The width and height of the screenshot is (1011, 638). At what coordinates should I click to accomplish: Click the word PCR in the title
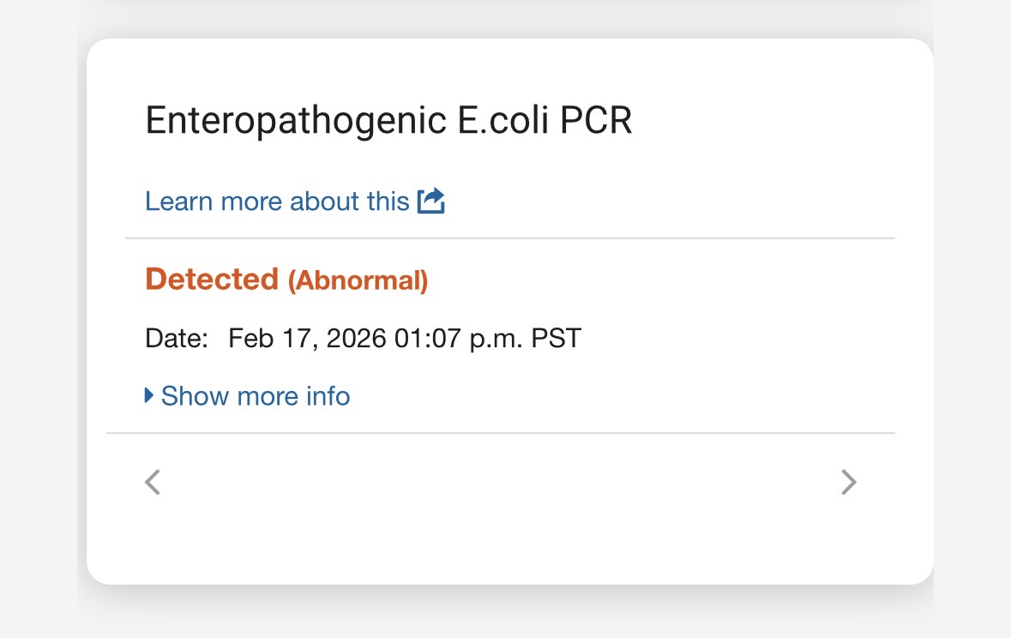(596, 121)
